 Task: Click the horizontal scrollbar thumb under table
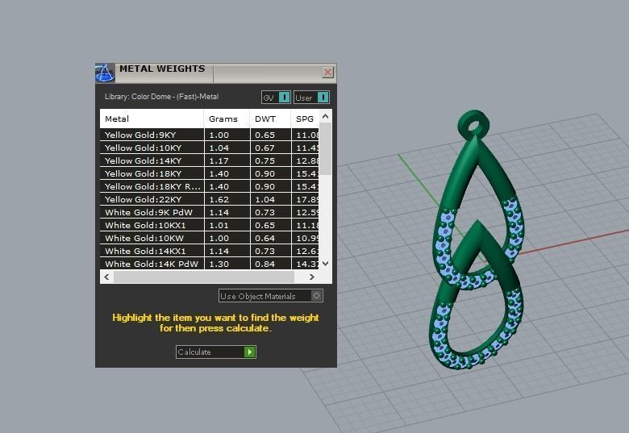204,277
